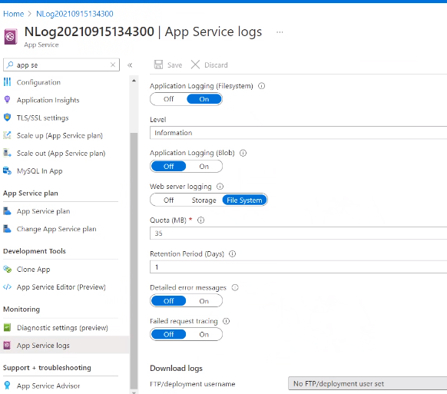The height and width of the screenshot is (394, 447).
Task: Turn On Failed request tracing
Action: click(x=204, y=334)
